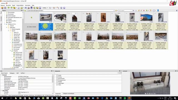Screen dimensions: 178x100
Task: Switch to Categorie verzamelingen tab
Action: point(68,94)
